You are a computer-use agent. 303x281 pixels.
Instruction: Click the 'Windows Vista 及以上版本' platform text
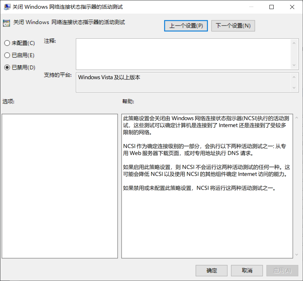point(109,77)
